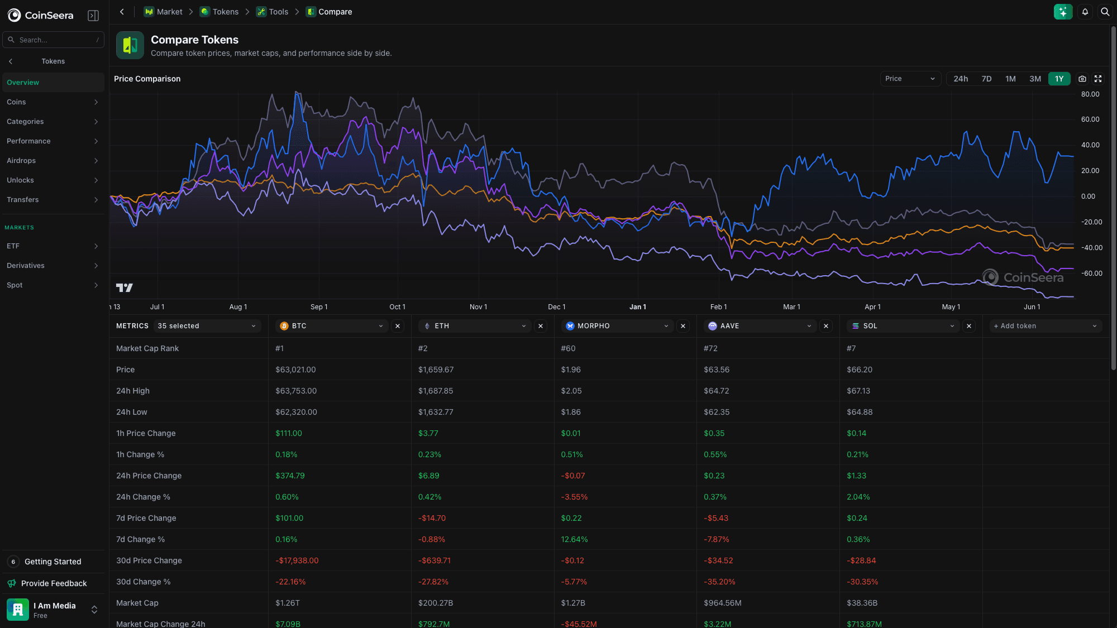Click the Bitcoin coin icon in BTC selector
The image size is (1117, 628).
click(284, 326)
